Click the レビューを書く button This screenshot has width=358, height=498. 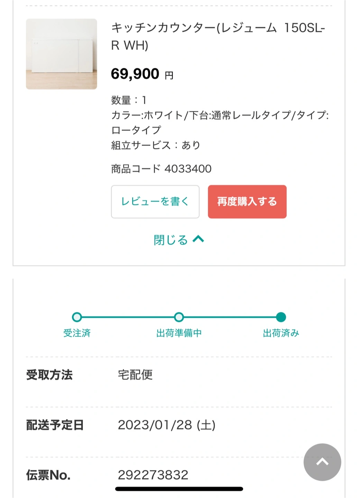click(x=155, y=202)
